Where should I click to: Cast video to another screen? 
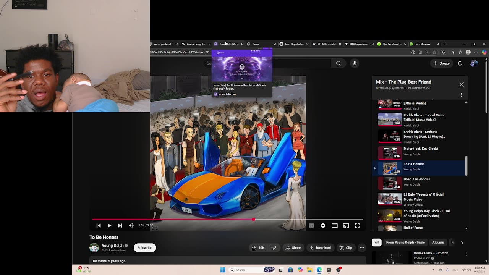[x=346, y=226]
